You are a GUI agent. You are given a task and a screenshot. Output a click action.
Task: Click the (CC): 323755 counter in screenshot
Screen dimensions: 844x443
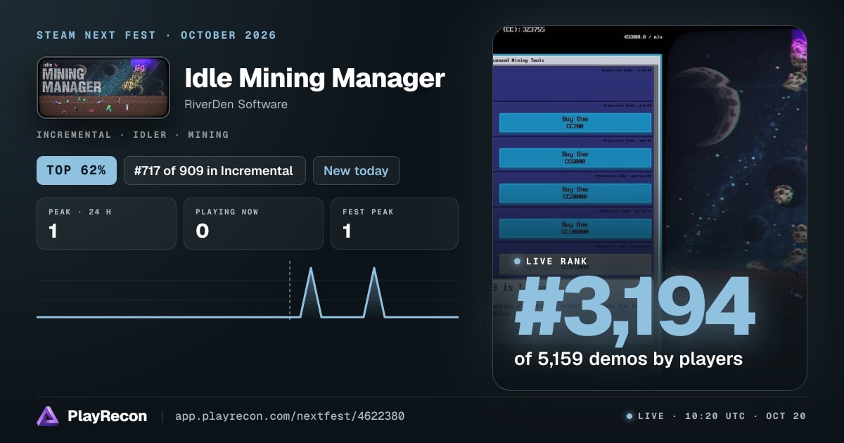tap(524, 30)
